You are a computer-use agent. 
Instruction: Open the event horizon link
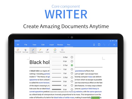[44, 83]
